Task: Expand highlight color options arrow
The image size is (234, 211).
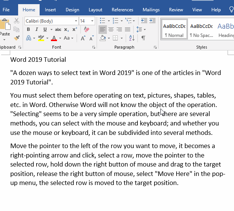Action: [47, 38]
